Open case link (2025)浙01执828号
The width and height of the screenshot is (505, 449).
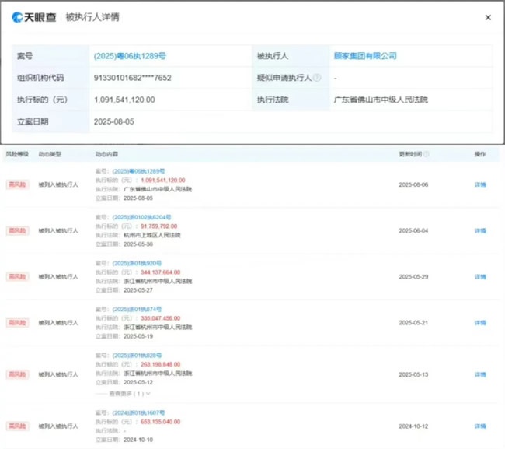click(137, 356)
